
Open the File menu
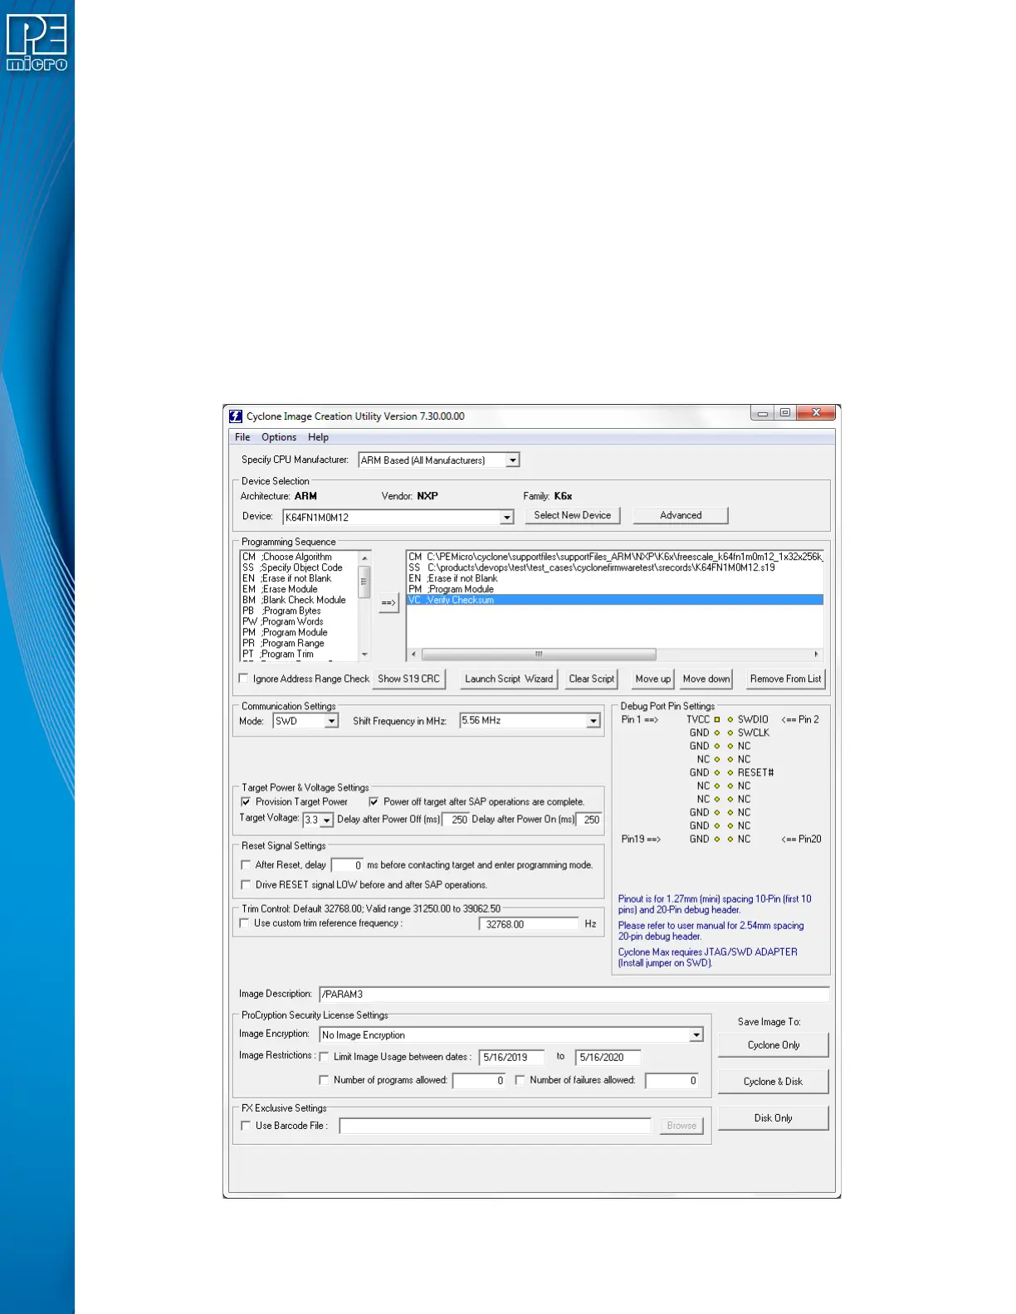point(242,437)
